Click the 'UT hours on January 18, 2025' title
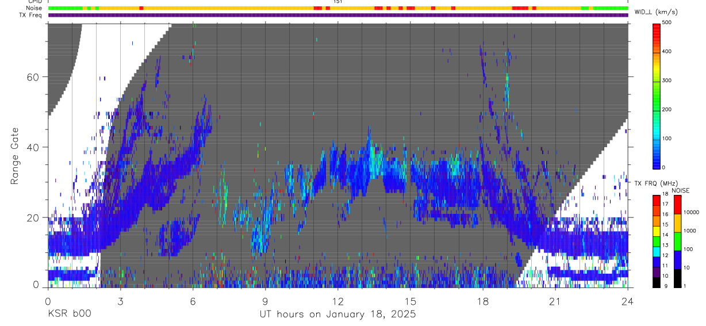This screenshot has width=706, height=326. click(337, 315)
